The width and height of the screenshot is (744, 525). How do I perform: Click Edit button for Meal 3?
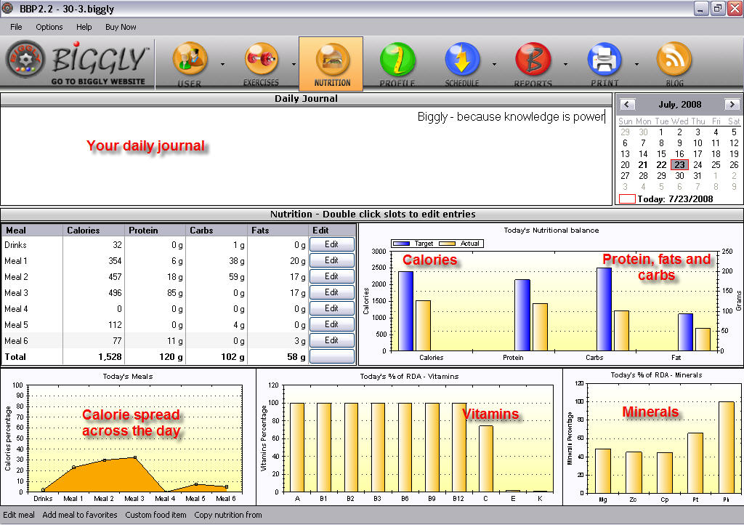[331, 292]
